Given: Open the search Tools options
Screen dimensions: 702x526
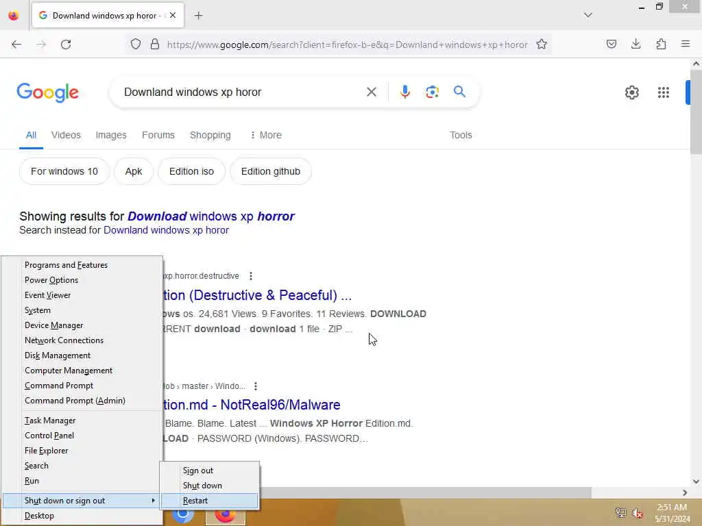Looking at the screenshot, I should click(461, 135).
